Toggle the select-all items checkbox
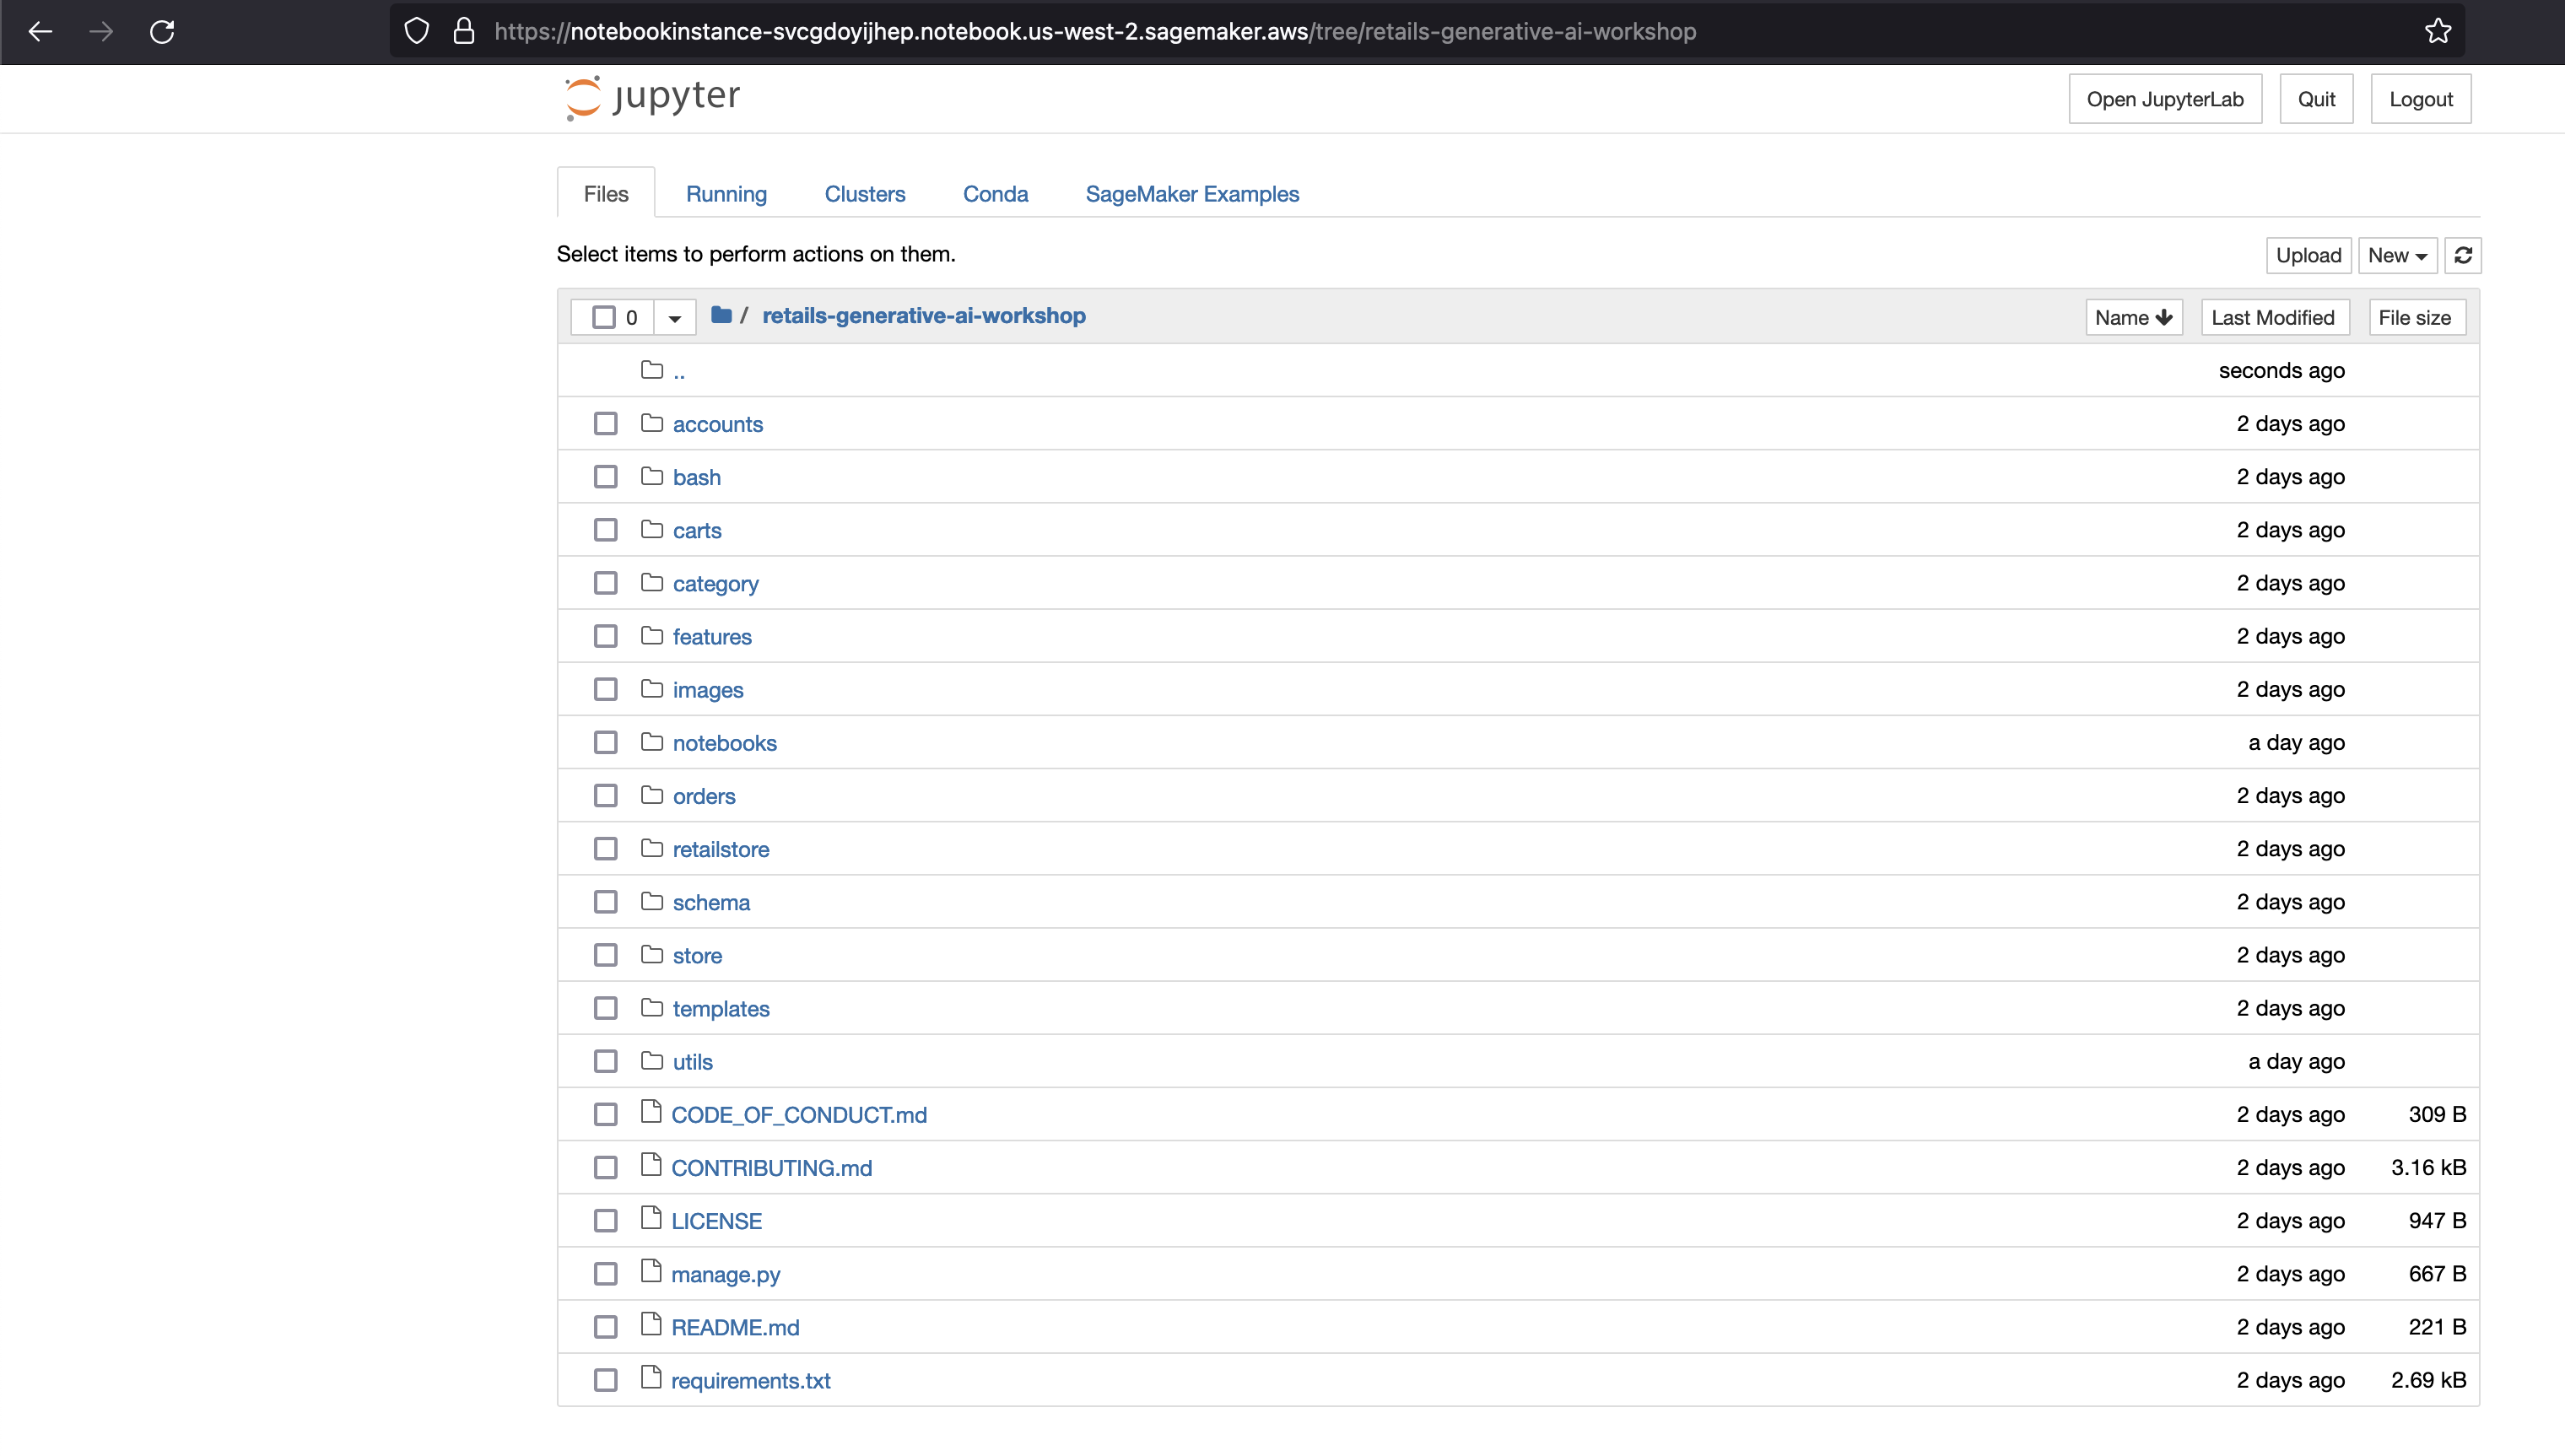The width and height of the screenshot is (2565, 1456). click(x=603, y=318)
